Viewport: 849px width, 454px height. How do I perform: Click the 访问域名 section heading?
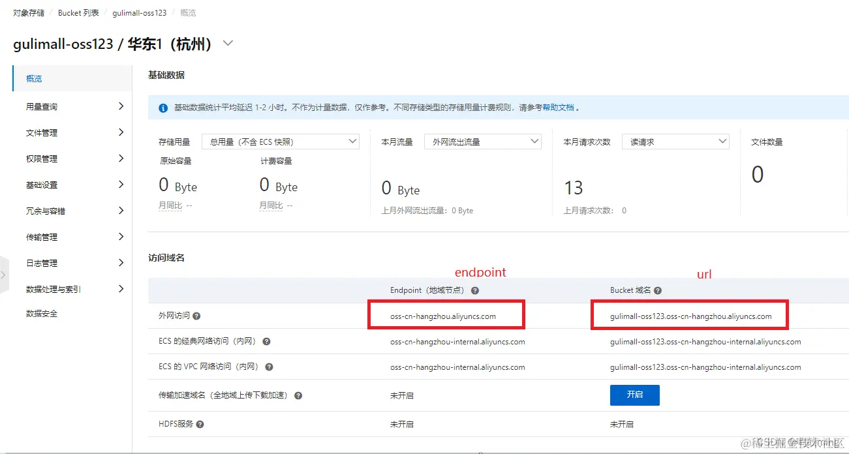click(x=166, y=258)
